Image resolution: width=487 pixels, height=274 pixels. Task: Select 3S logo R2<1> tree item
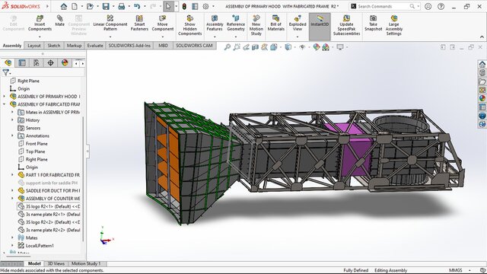point(49,206)
